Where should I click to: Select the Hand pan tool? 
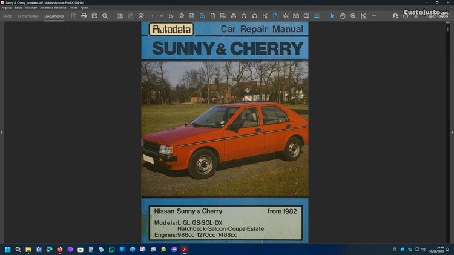(x=343, y=16)
